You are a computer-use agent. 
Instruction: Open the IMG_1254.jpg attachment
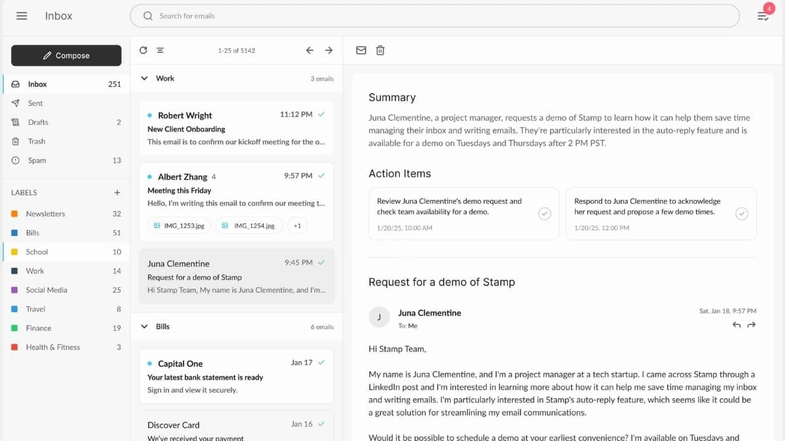click(x=249, y=225)
